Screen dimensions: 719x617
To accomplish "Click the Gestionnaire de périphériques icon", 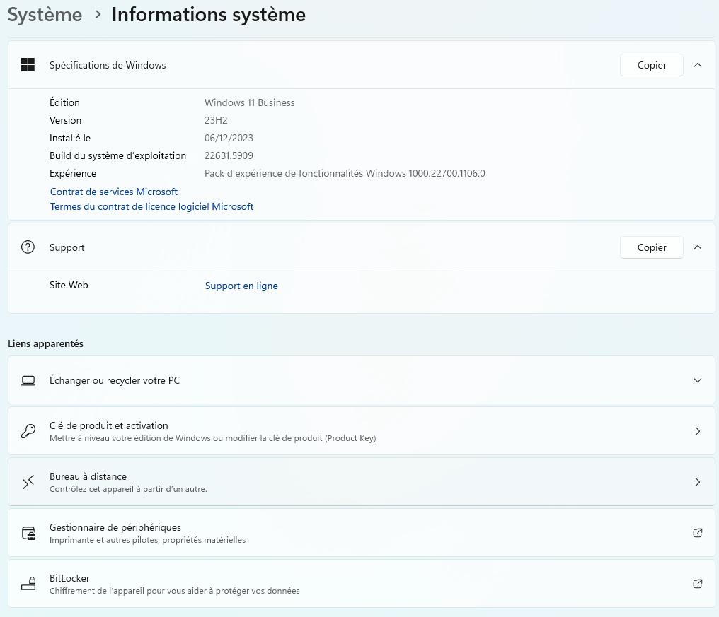I will [28, 533].
